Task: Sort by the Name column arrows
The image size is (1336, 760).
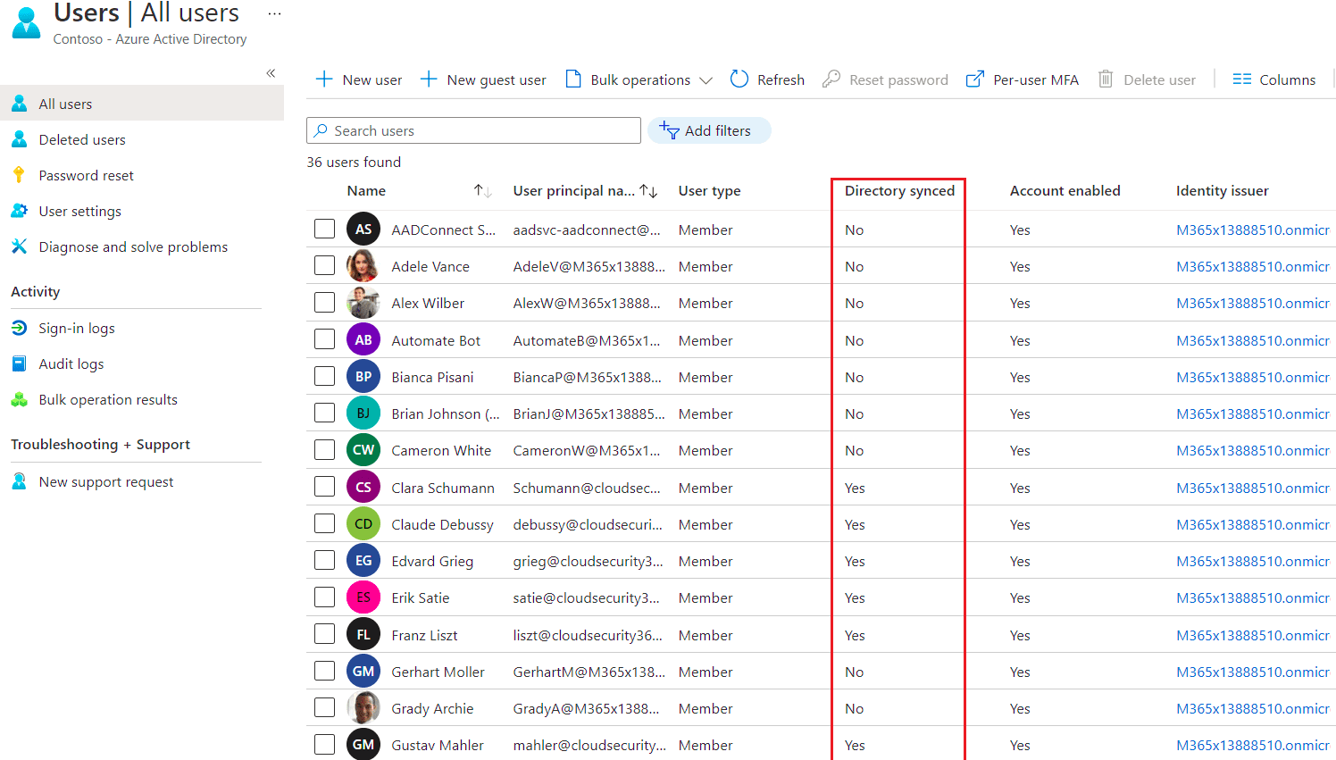Action: click(x=482, y=190)
